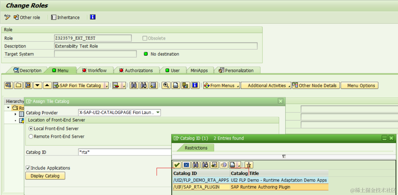Click Find binoculars in the Catalog ID dialog
398x195 pixels.
196,165
